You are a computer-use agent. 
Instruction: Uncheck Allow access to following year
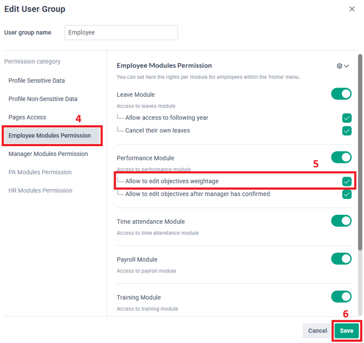coord(347,118)
